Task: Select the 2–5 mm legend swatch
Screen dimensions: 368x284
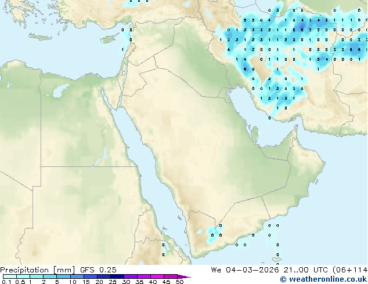Action: point(50,276)
